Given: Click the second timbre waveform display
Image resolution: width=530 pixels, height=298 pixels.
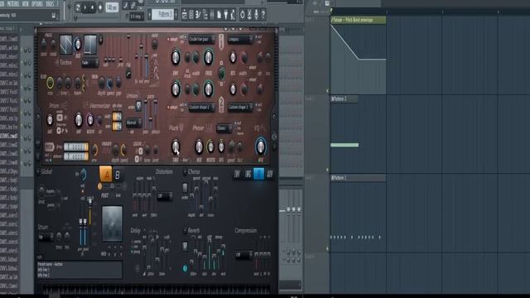Looking at the screenshot, I should tap(90, 44).
